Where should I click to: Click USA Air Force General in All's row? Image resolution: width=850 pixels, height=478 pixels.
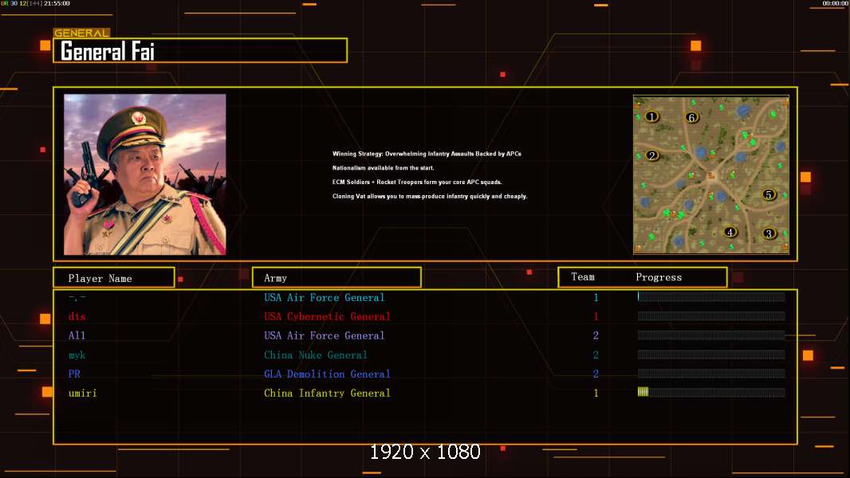tap(325, 335)
